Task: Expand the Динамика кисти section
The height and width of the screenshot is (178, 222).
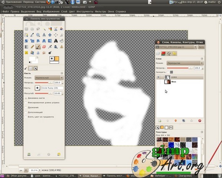Action: click(x=26, y=98)
